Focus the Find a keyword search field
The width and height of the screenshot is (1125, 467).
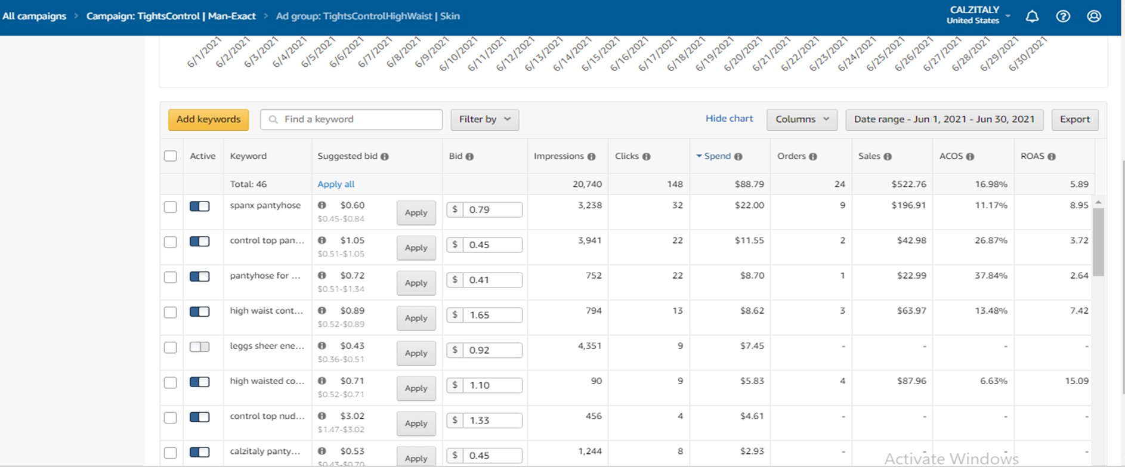click(x=351, y=119)
